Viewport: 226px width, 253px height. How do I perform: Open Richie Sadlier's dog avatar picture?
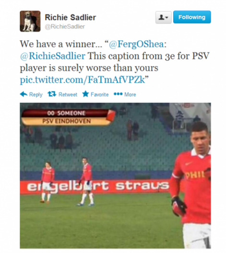click(x=30, y=21)
